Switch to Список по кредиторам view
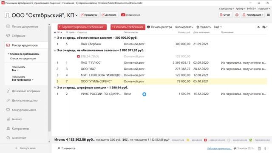This screenshot has width=272, height=153. [23, 59]
